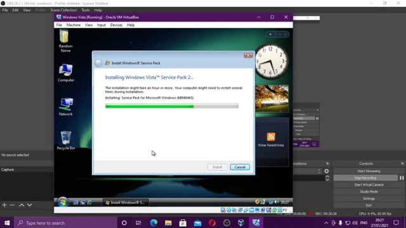The width and height of the screenshot is (406, 228).
Task: Open OBS Settings button
Action: tap(369, 198)
